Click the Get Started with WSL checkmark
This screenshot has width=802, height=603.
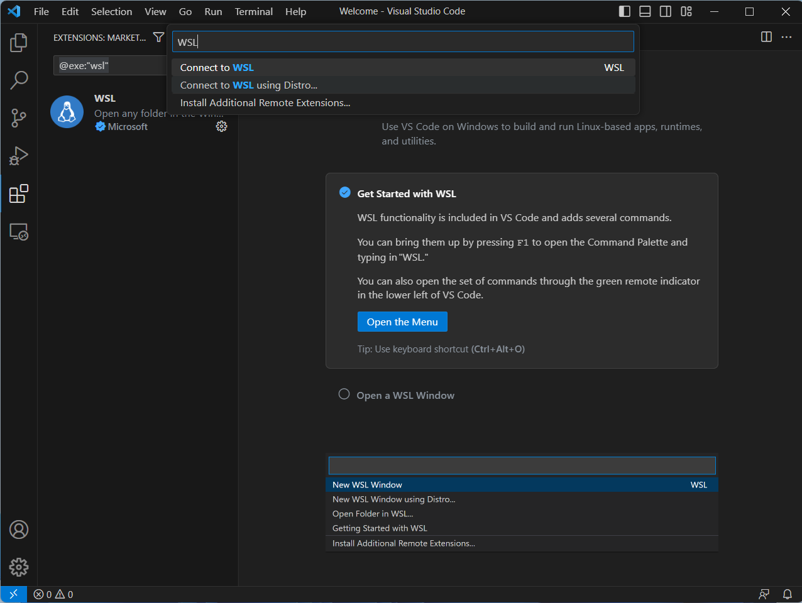(x=345, y=193)
